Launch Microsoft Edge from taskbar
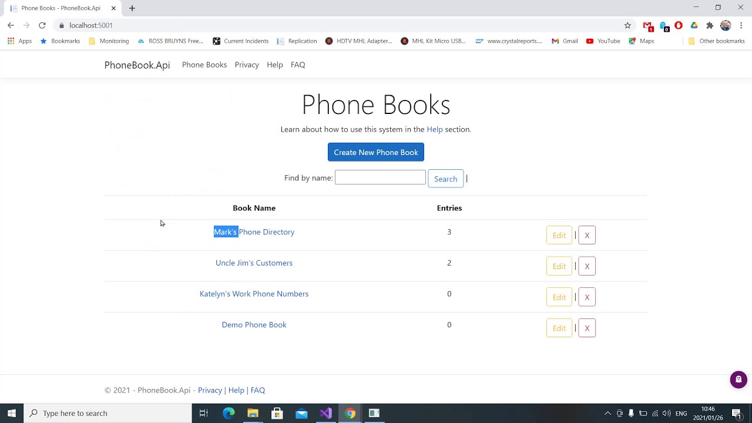This screenshot has width=752, height=423. pyautogui.click(x=229, y=413)
